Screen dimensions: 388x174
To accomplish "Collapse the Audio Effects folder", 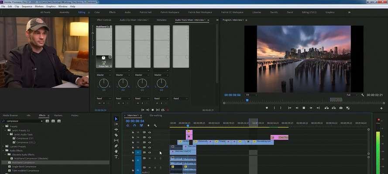I will (4, 151).
